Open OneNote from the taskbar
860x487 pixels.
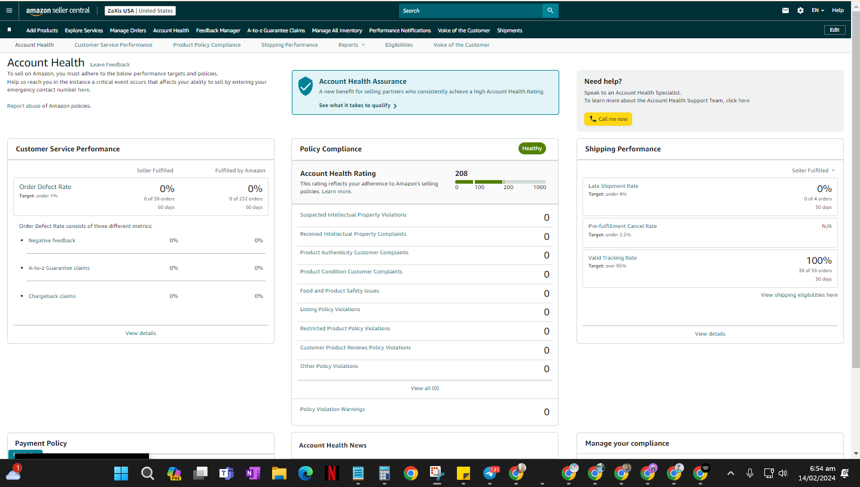(252, 474)
